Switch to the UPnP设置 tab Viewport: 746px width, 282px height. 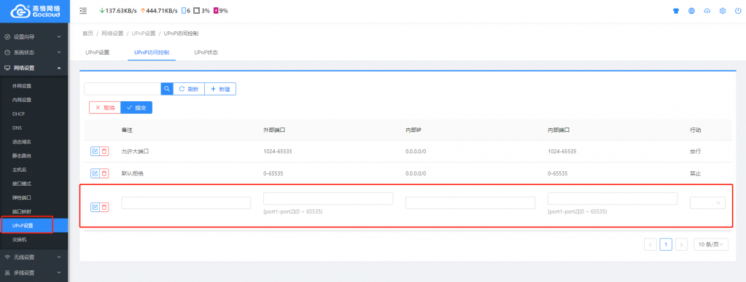(98, 52)
